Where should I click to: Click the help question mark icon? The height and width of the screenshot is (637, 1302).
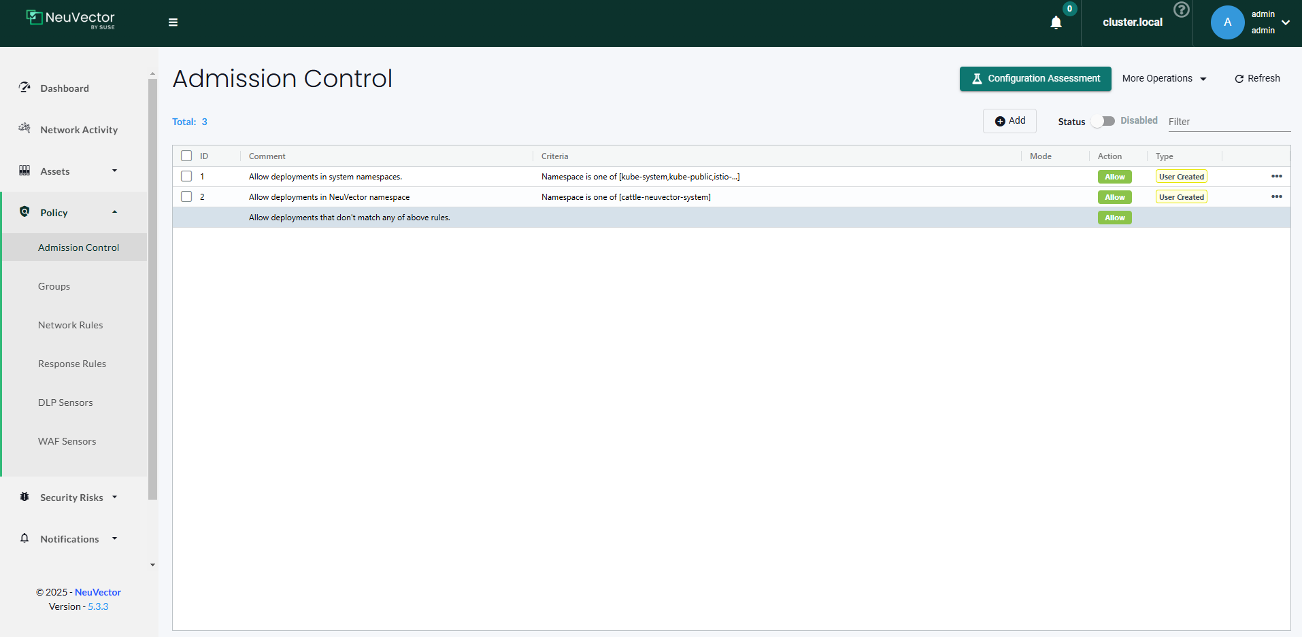(1182, 10)
